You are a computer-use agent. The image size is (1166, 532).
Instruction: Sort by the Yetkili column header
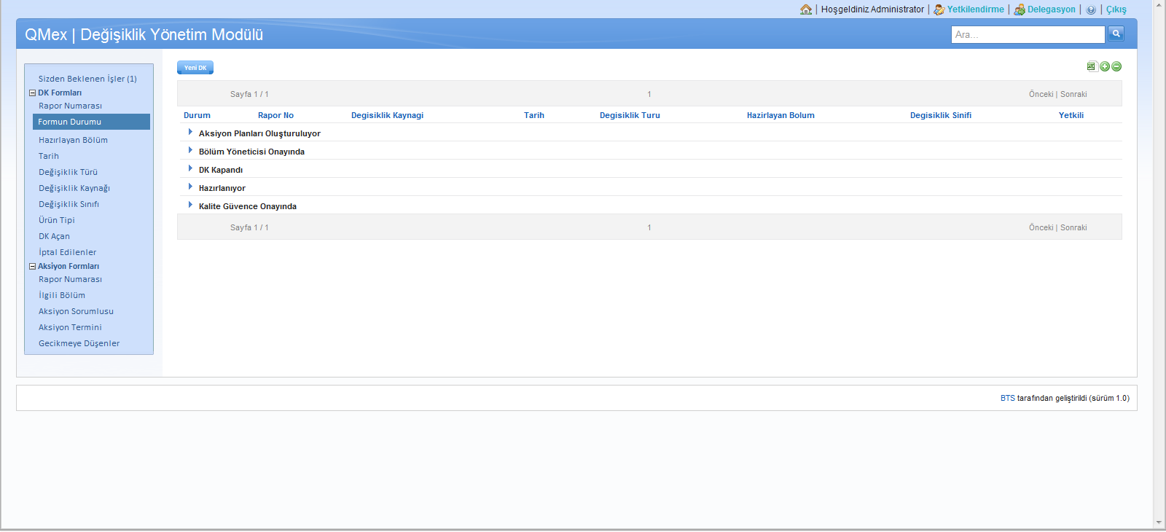click(1071, 115)
